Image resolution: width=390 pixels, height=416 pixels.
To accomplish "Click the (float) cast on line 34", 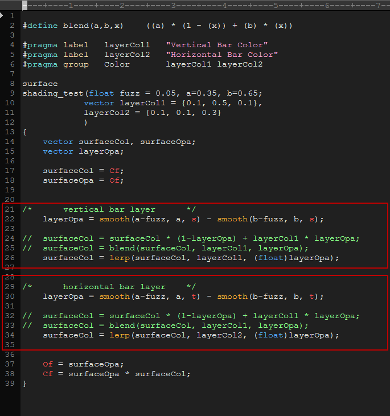I will tap(271, 335).
